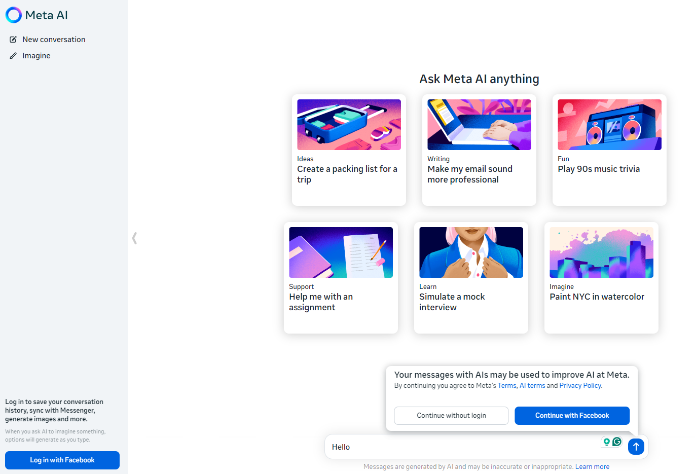Select the notebook assignment image
The width and height of the screenshot is (695, 474).
(x=341, y=252)
